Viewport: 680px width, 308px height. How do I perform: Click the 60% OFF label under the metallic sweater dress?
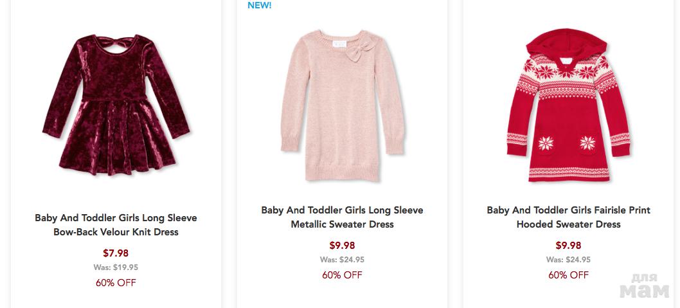(342, 275)
